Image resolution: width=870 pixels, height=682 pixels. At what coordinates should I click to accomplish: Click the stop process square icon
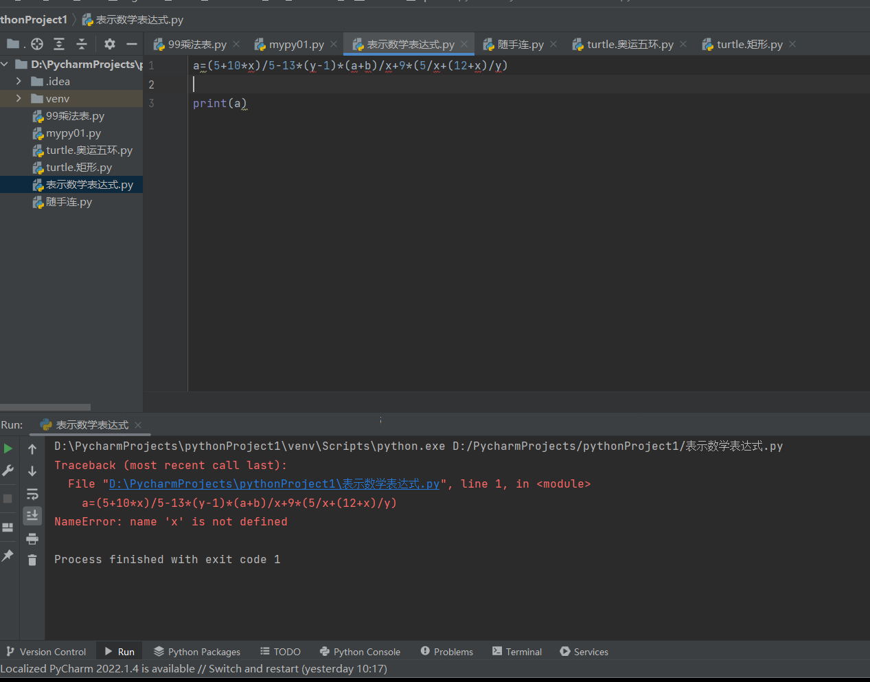click(x=8, y=499)
